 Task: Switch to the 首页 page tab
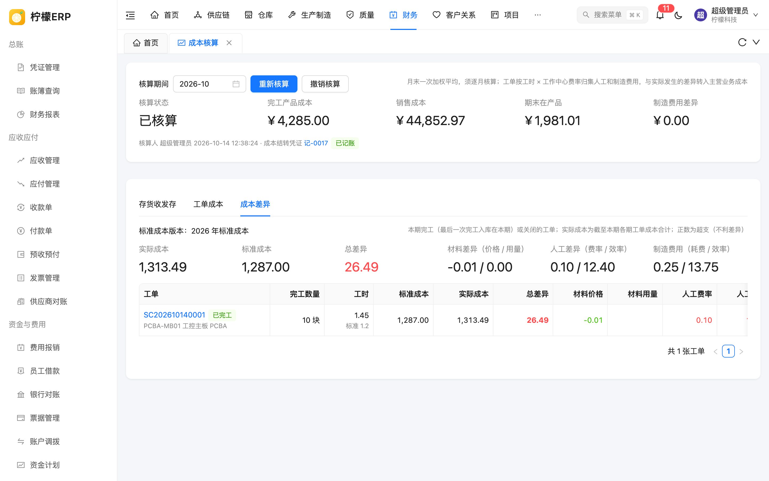[x=146, y=43]
